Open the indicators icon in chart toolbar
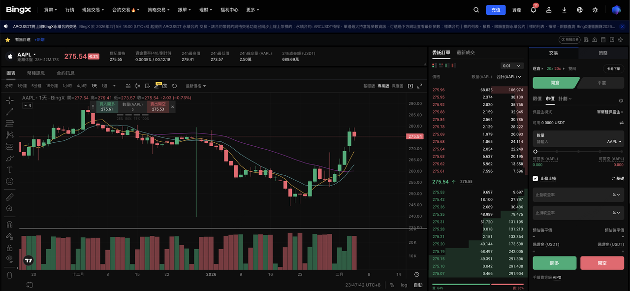 (x=128, y=86)
